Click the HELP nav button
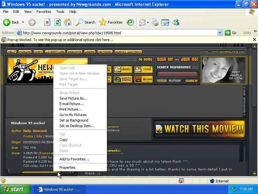The height and width of the screenshot is (194, 258). 12,52
